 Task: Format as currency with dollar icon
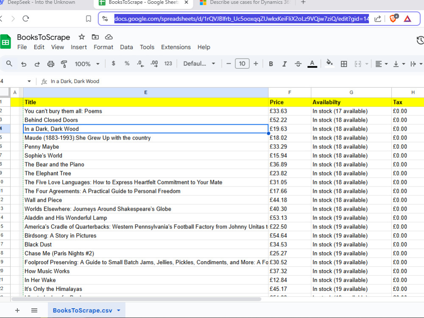click(x=114, y=64)
